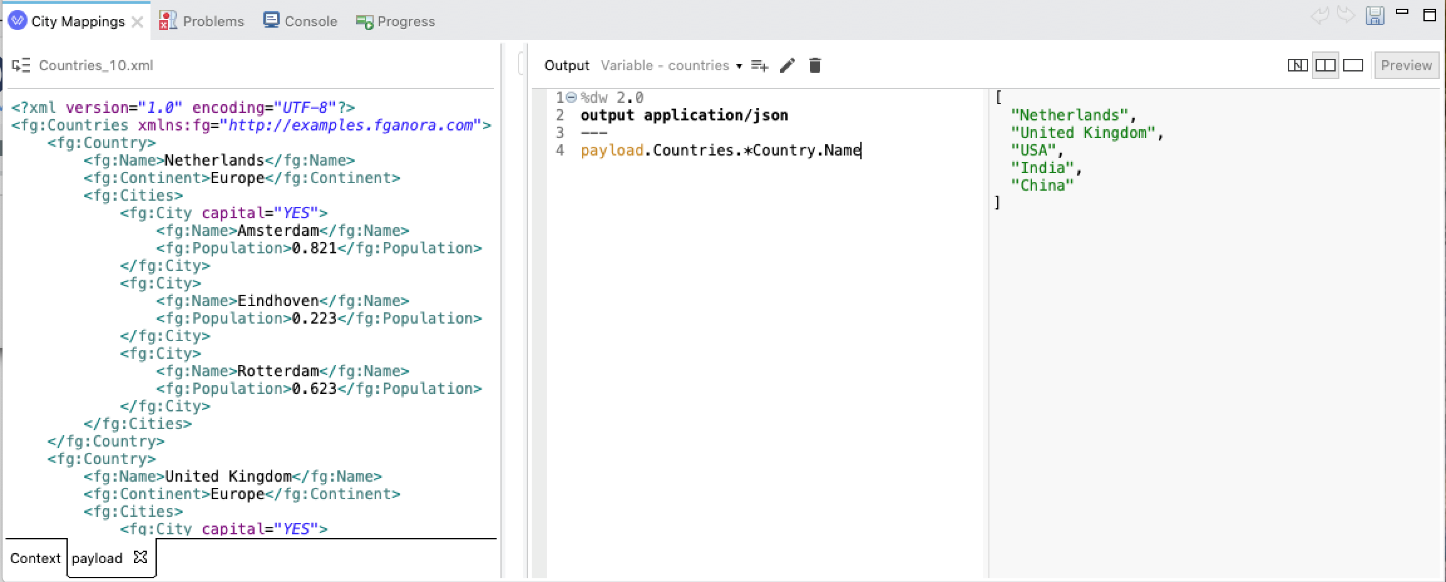Click the Add new target icon

(759, 65)
